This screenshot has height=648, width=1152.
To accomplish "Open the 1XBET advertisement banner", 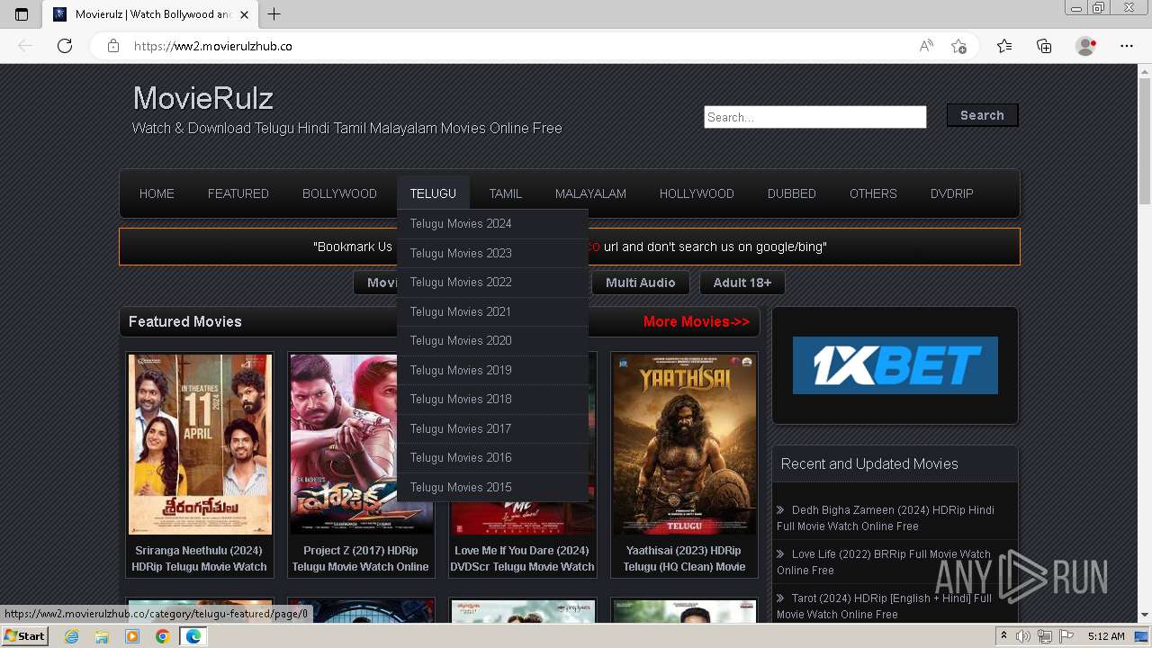I will 895,365.
